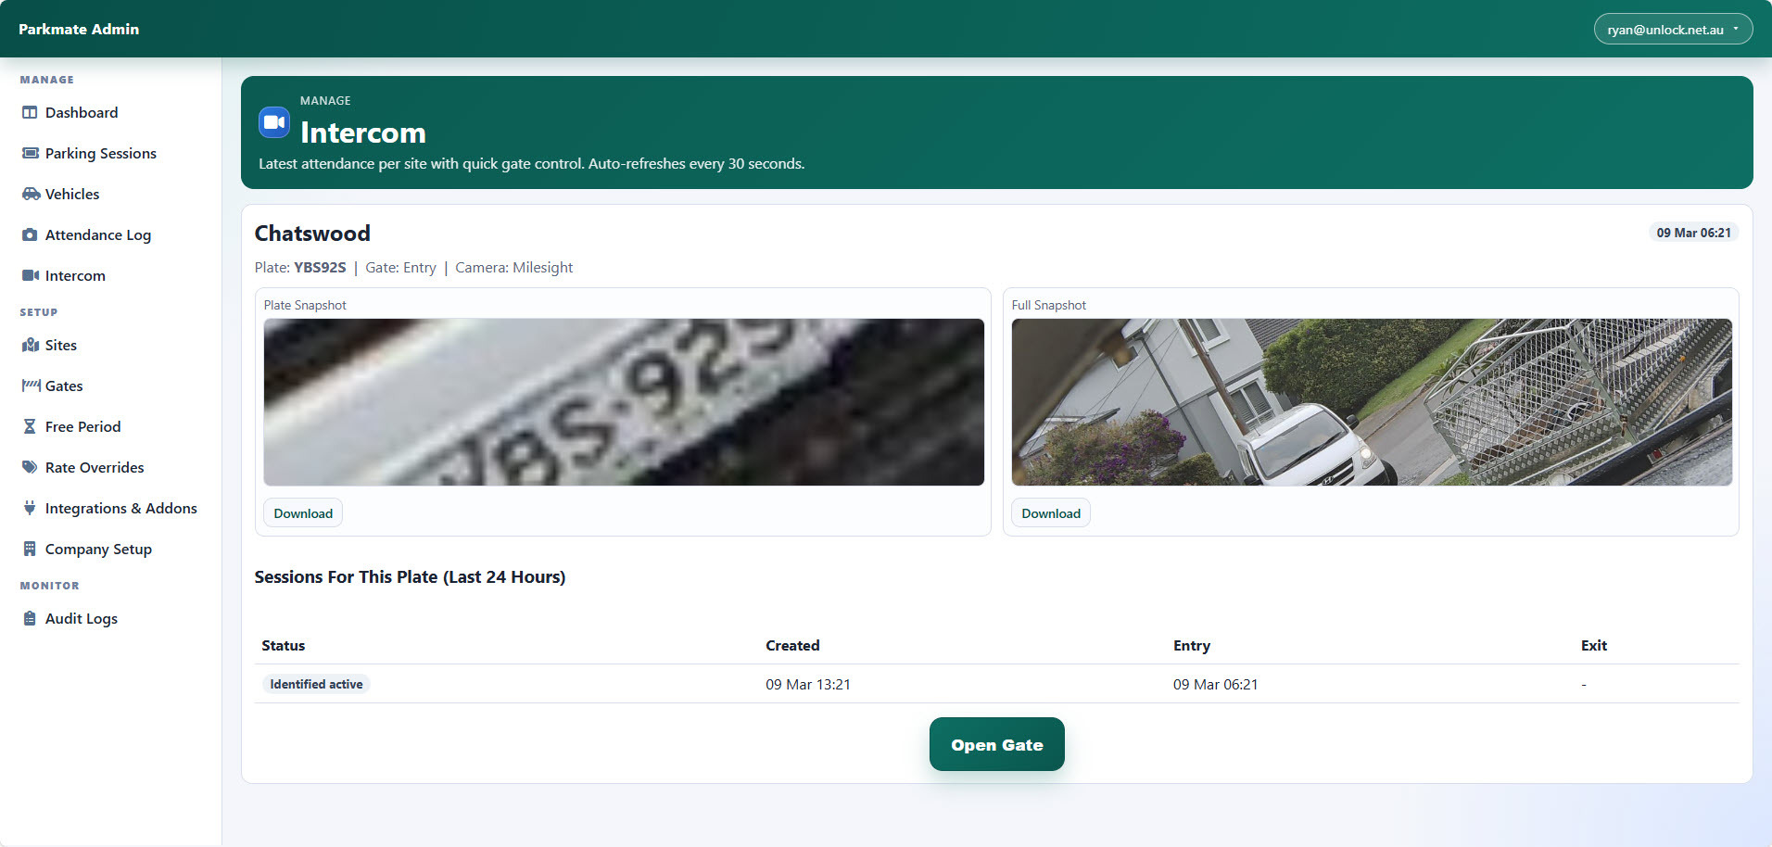
Task: Click the Company Setup building icon
Action: (30, 550)
